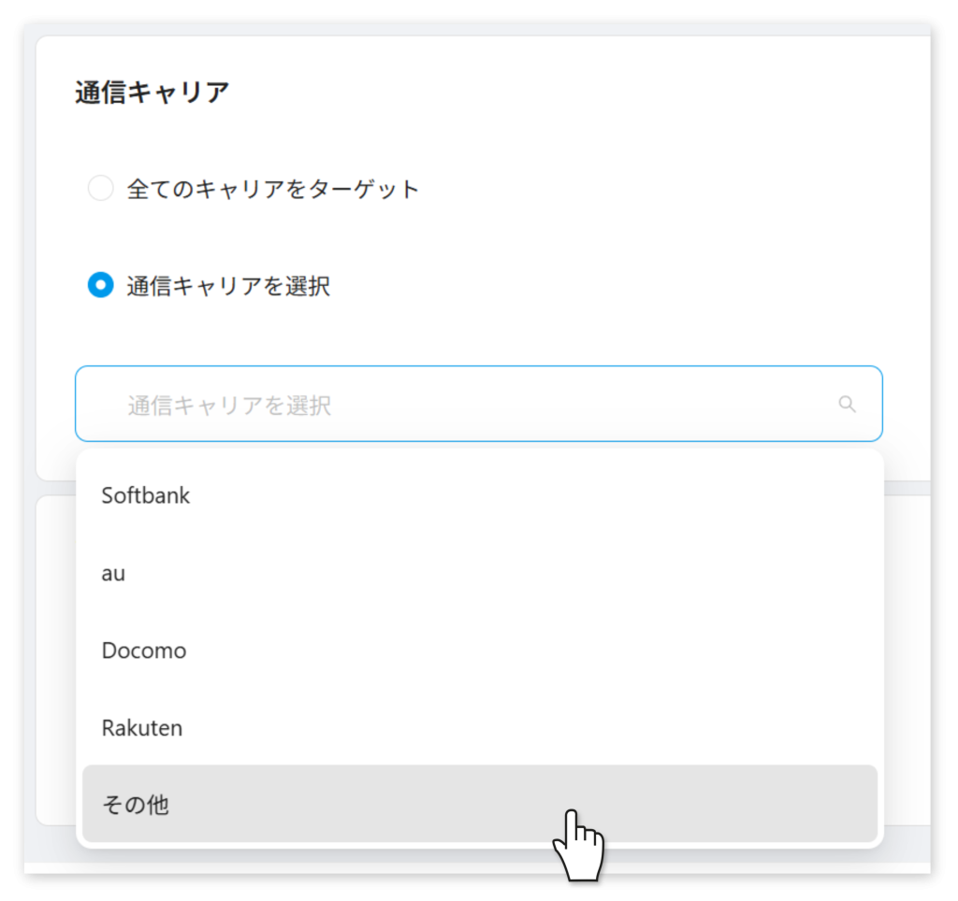Click the 通信キャリアを選択 radio label text

[228, 286]
